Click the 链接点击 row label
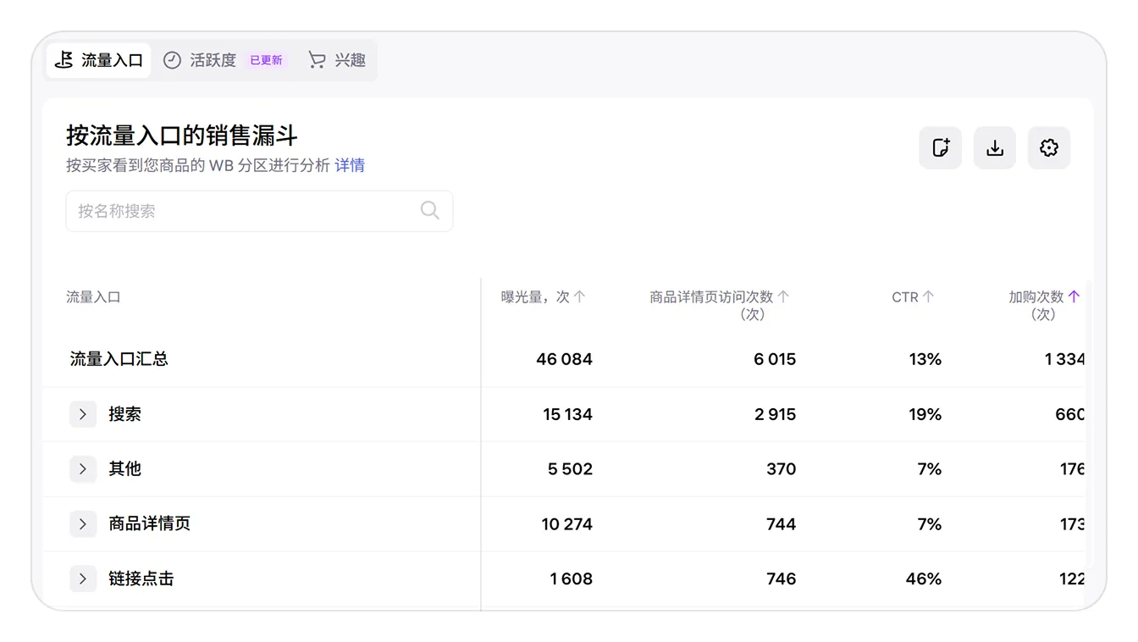Image resolution: width=1138 pixels, height=642 pixels. (141, 579)
